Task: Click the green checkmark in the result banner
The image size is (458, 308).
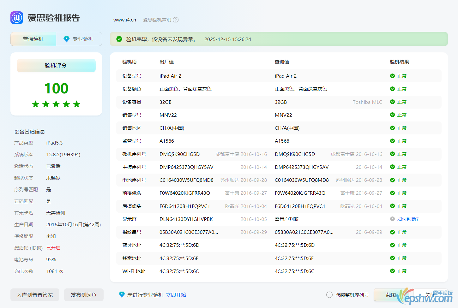Action: pos(119,39)
